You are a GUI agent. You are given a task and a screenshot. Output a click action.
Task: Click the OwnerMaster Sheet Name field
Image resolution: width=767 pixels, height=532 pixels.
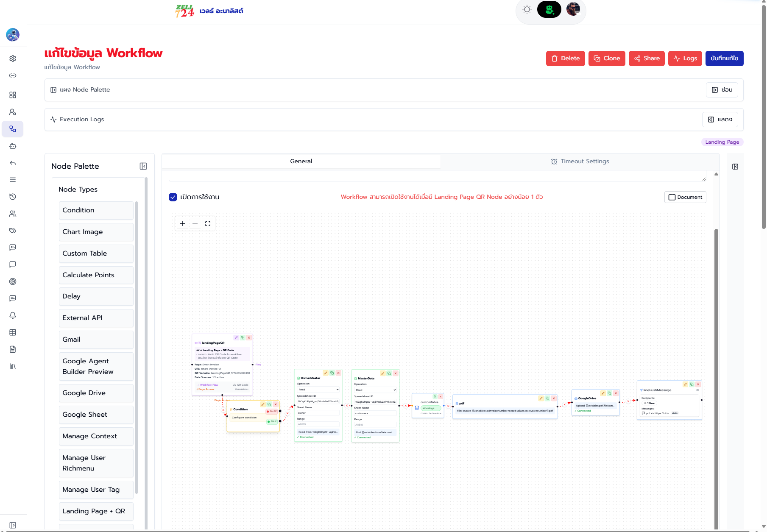(318, 413)
